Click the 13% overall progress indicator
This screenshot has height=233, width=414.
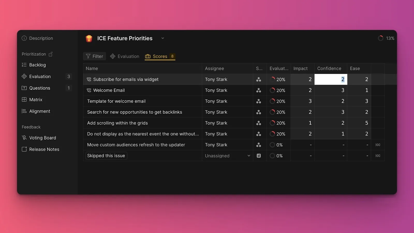click(x=386, y=38)
